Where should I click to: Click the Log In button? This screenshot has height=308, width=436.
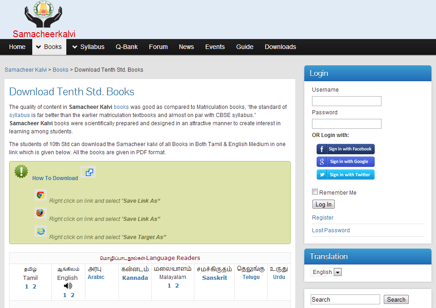click(x=323, y=205)
